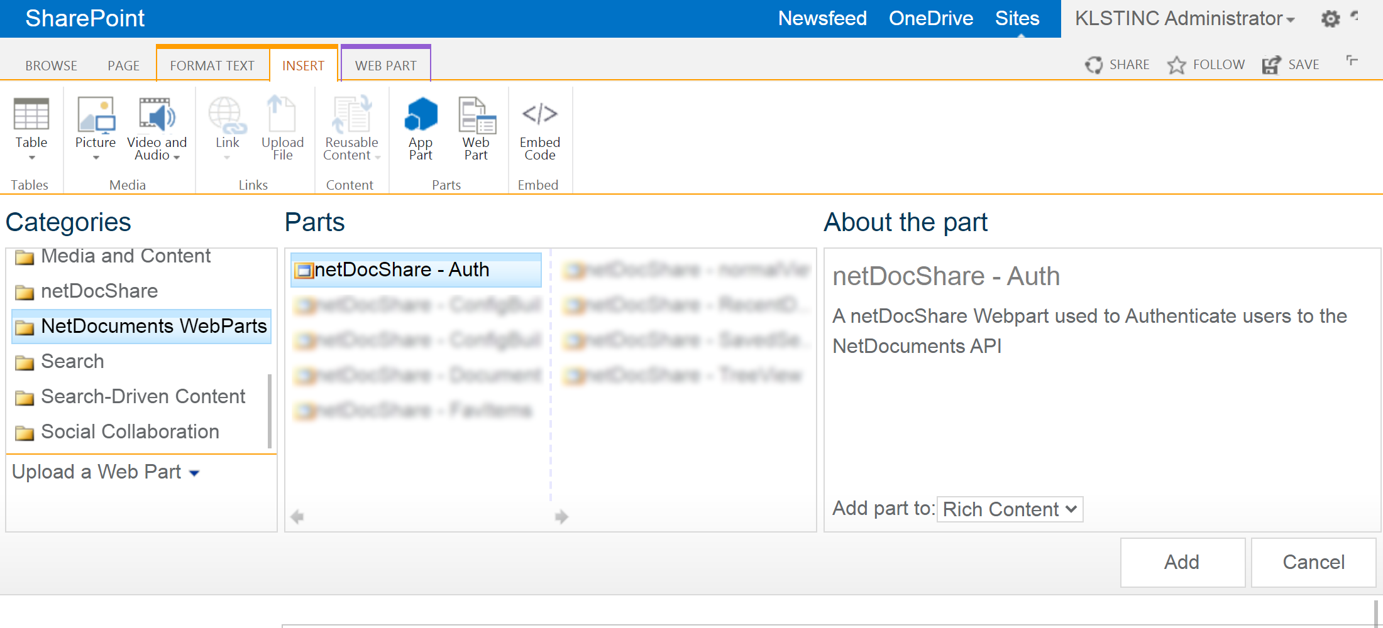Click the SHARE sync icon
Screen dimensions: 1383x628
[x=1094, y=65]
